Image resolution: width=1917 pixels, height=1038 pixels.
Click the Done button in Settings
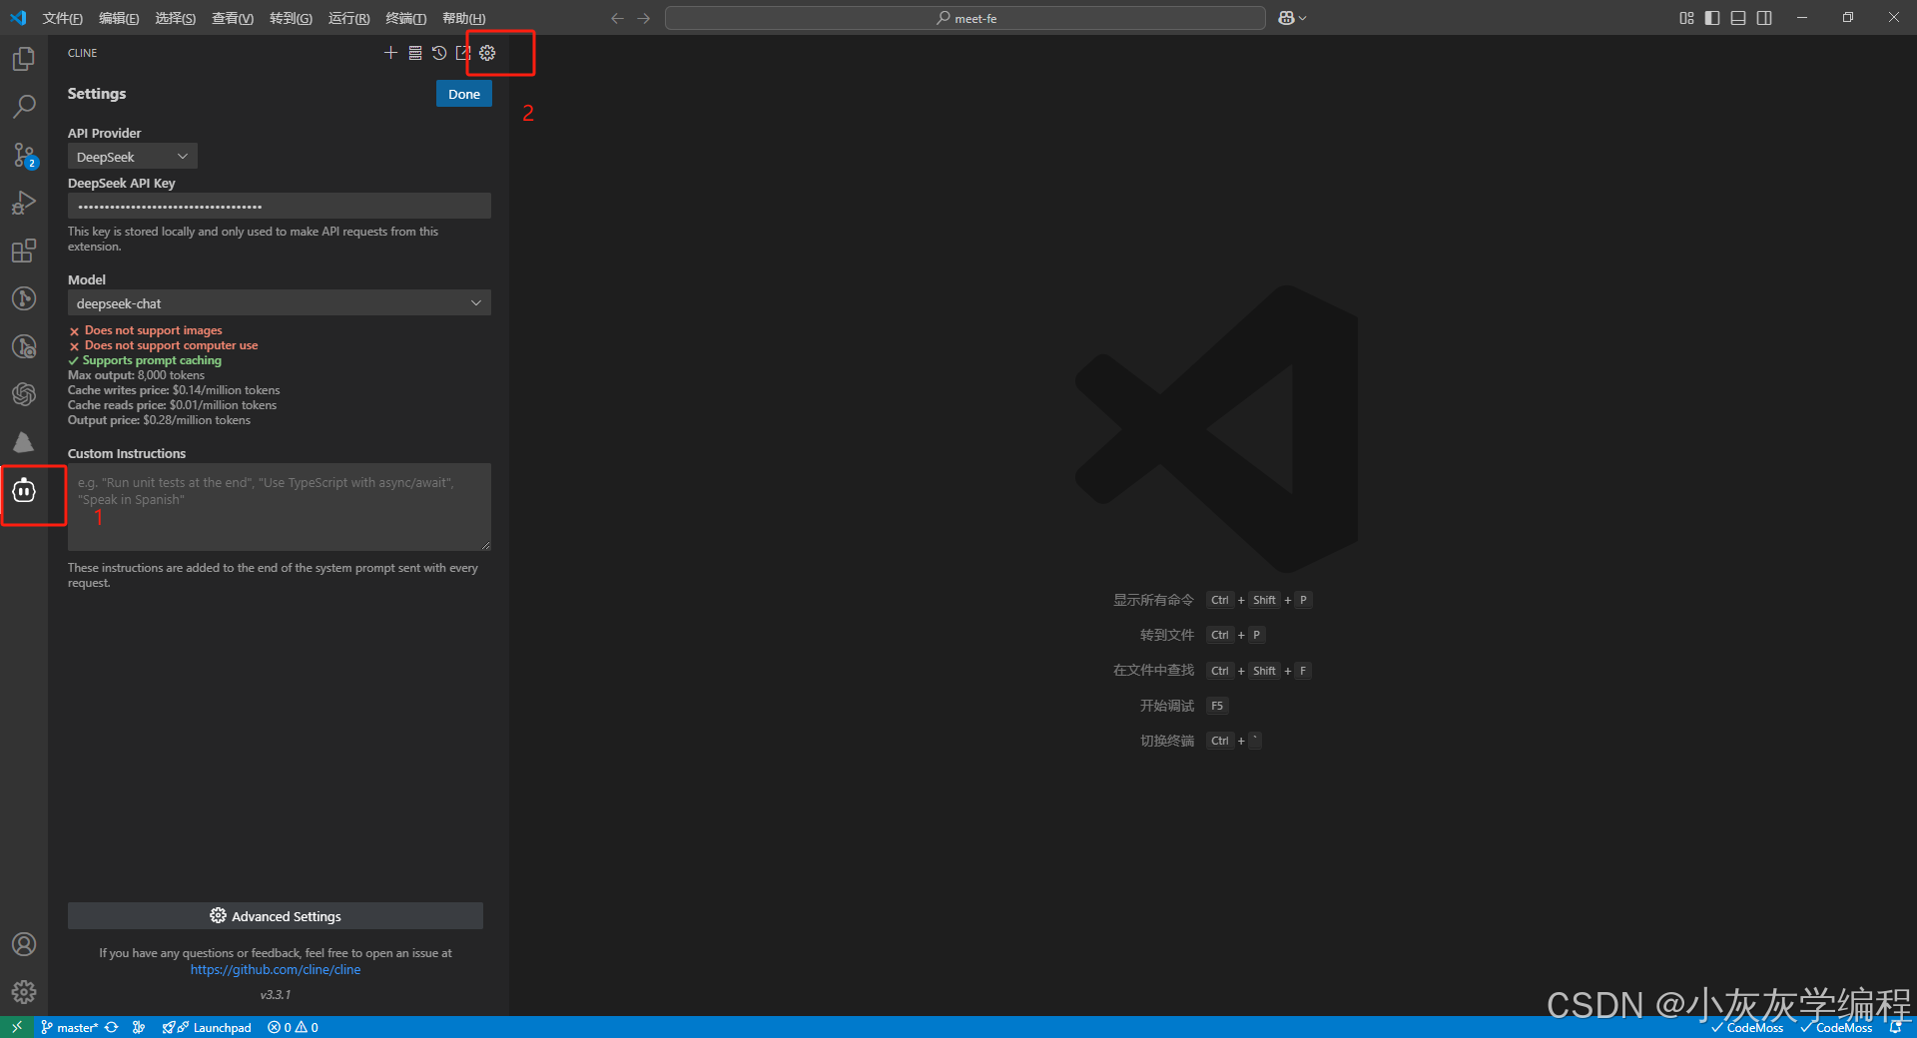[463, 94]
